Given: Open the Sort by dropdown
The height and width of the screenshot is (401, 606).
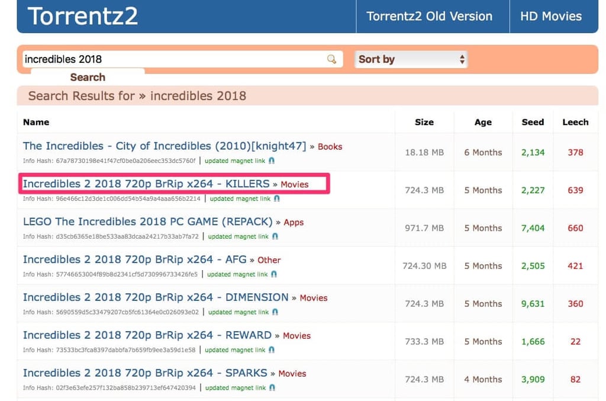Looking at the screenshot, I should click(x=411, y=59).
